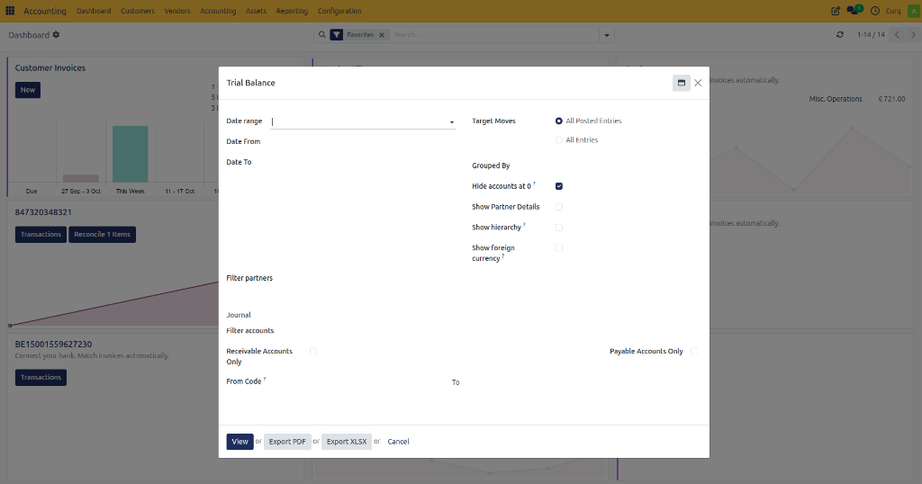This screenshot has width=922, height=484.
Task: Open the Customer Invoices card title
Action: pyautogui.click(x=50, y=68)
